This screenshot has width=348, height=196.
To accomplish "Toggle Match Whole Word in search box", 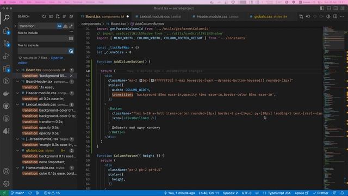I will coord(65,26).
